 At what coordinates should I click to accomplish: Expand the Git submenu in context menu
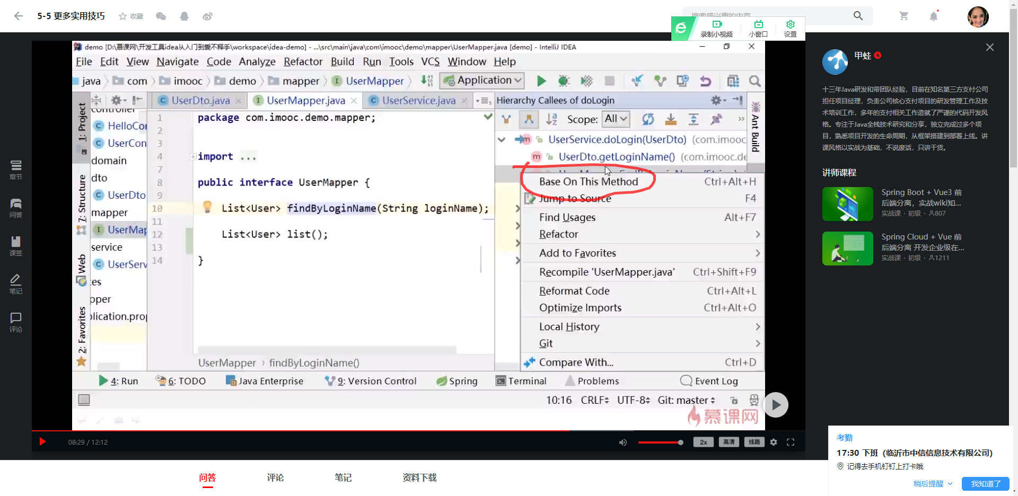coord(758,344)
